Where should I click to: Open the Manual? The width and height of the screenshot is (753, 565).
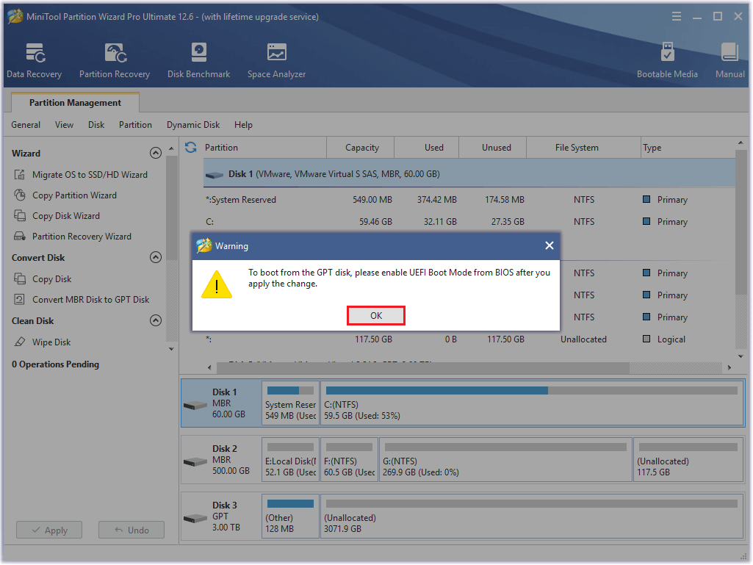pyautogui.click(x=729, y=59)
